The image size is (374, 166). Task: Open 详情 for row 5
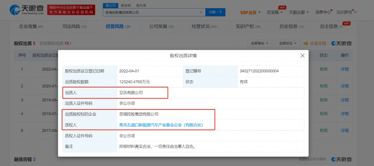(345, 130)
